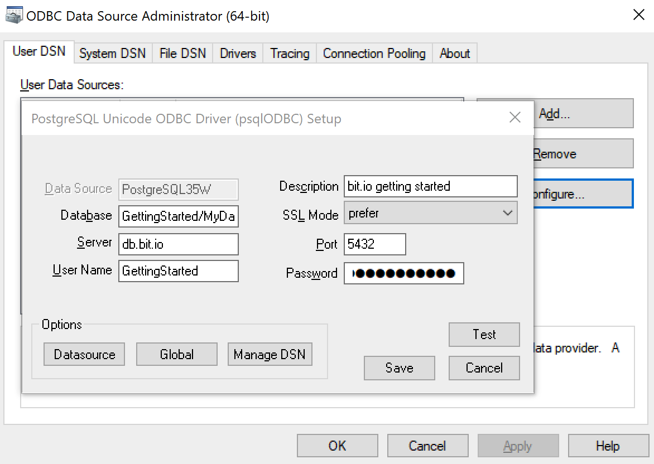Open Datasource options
The image size is (654, 464).
(x=84, y=354)
